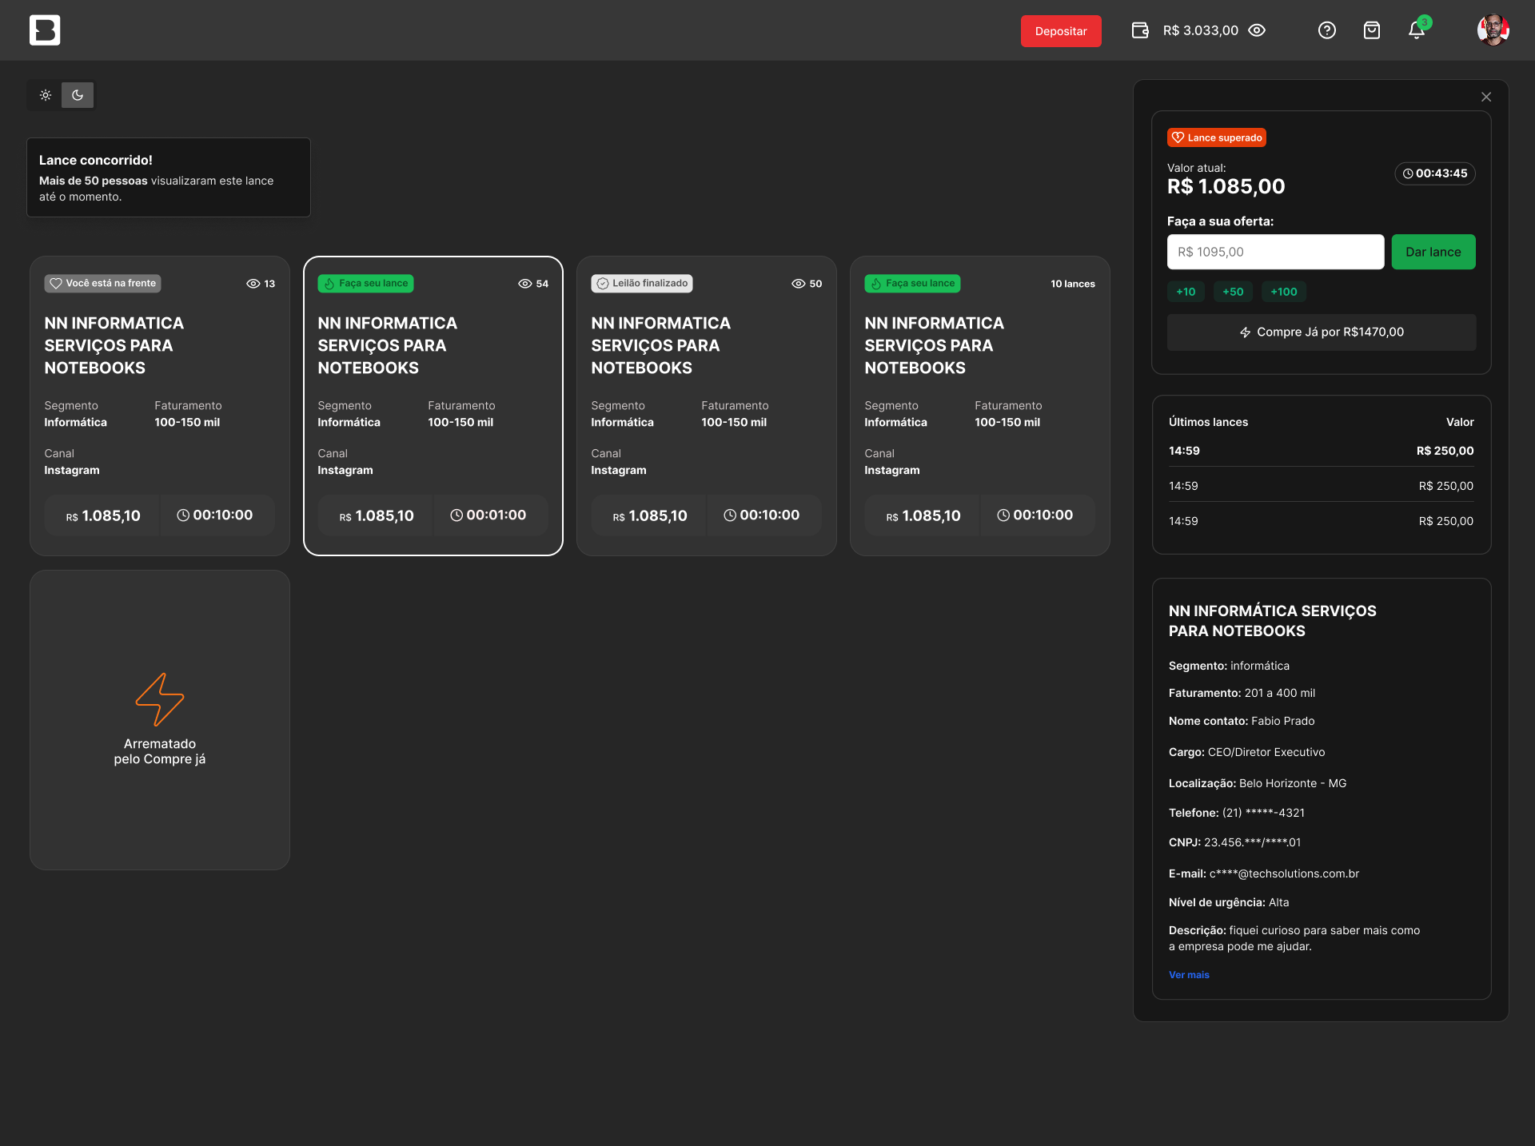
Task: Close the bid detail side panel
Action: click(x=1486, y=97)
